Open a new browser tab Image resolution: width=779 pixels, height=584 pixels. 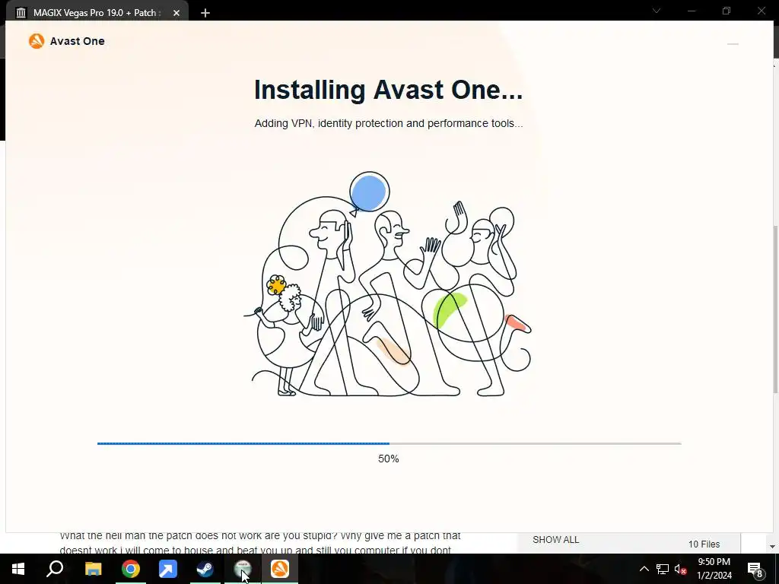coord(205,13)
